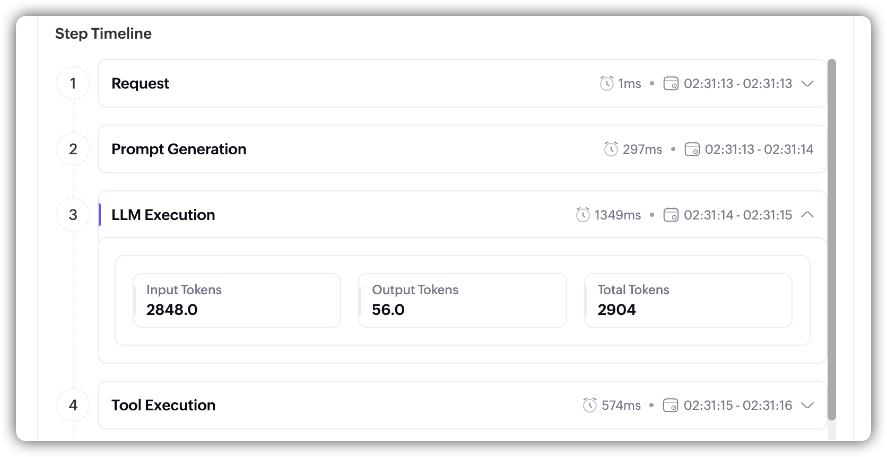This screenshot has height=457, width=887.
Task: Collapse the LLM Execution step chevron
Action: point(807,215)
